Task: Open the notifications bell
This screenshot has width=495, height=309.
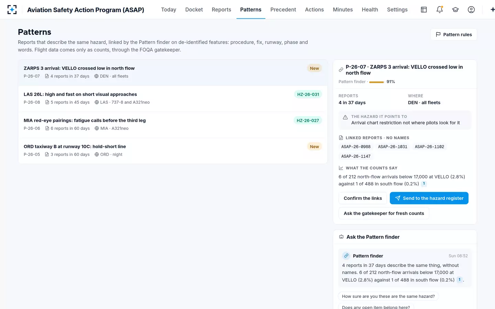Action: (x=440, y=10)
